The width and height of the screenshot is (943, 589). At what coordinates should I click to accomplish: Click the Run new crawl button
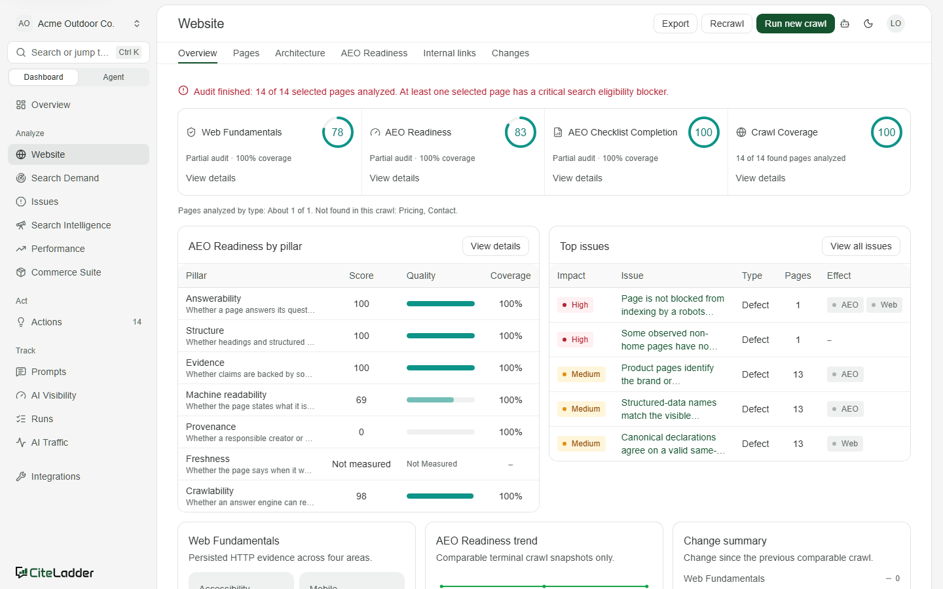796,24
